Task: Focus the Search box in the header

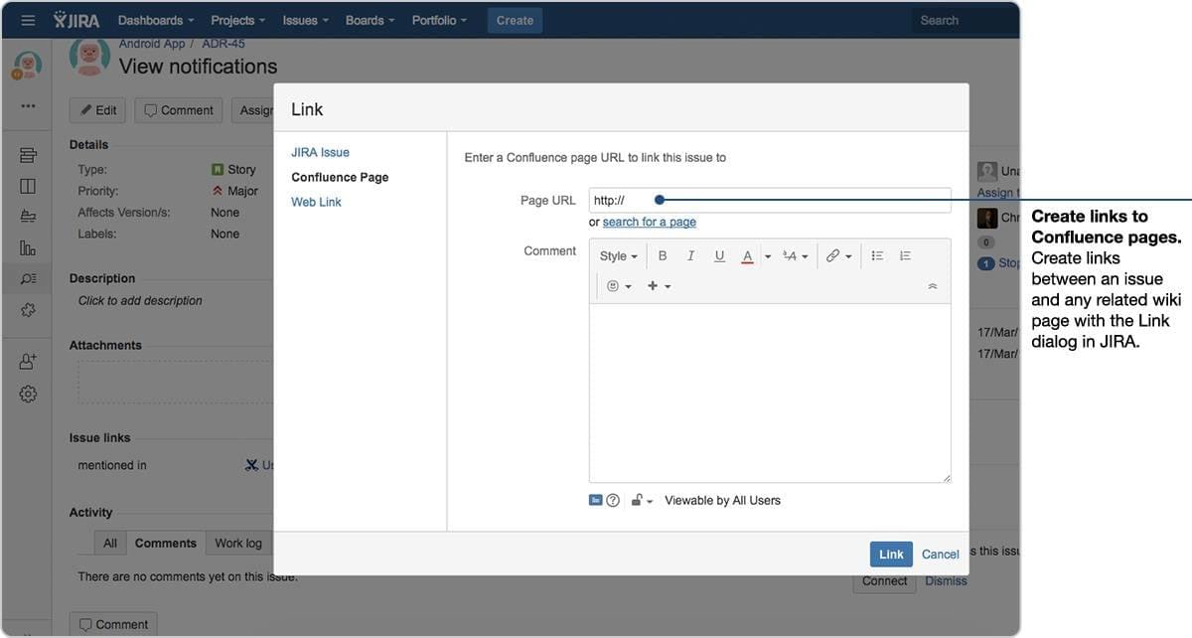Action: 964,20
